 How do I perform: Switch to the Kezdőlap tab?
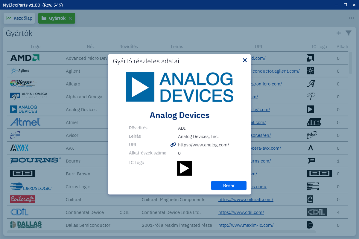click(19, 18)
